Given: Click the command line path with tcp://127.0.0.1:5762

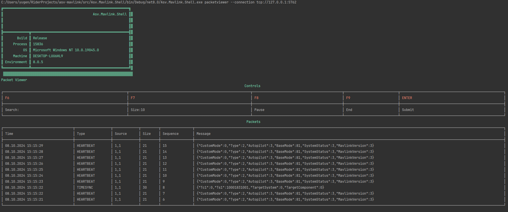Looking at the screenshot, I should [x=149, y=2].
